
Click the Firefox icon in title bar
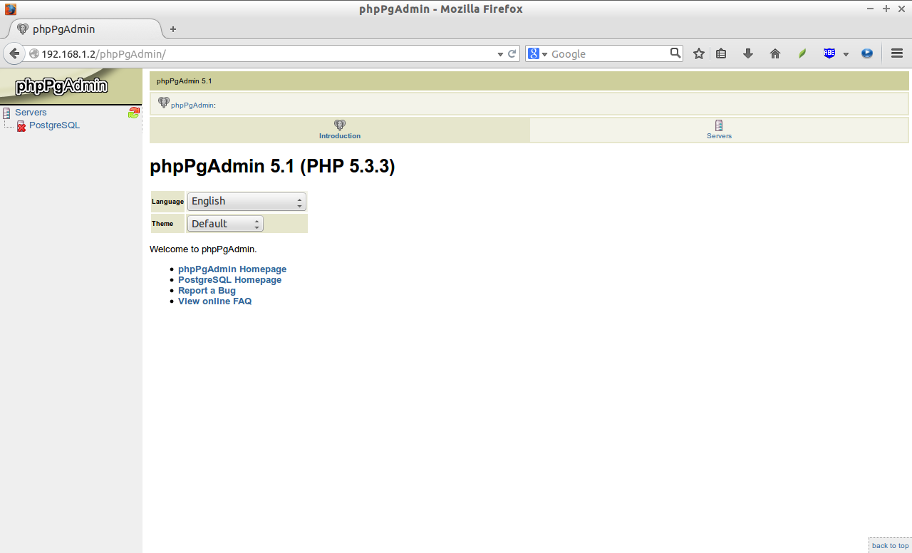[10, 9]
